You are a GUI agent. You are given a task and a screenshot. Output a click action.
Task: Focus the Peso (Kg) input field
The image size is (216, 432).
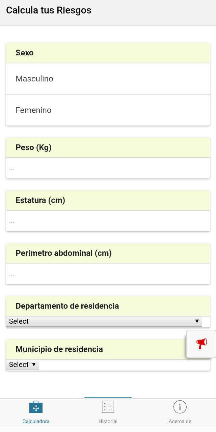point(108,168)
